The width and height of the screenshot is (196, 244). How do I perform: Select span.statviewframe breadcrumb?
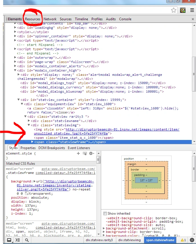tap(160, 240)
